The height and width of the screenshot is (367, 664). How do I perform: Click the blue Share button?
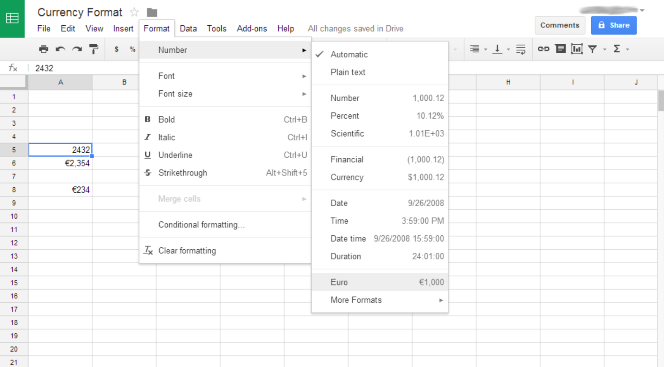613,25
